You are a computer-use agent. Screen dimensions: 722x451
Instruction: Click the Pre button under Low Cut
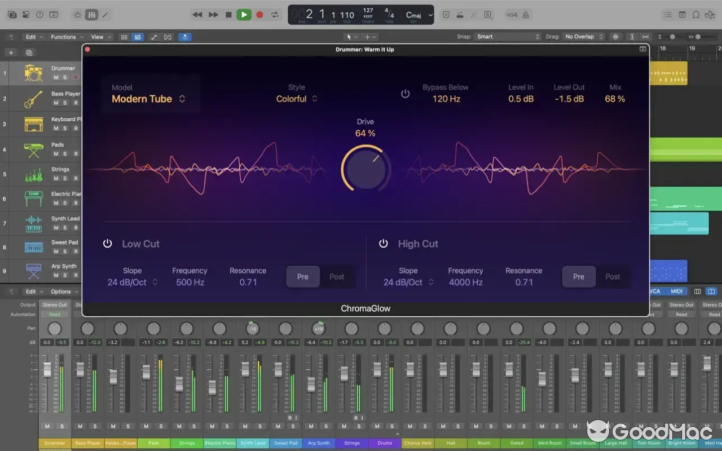coord(303,276)
